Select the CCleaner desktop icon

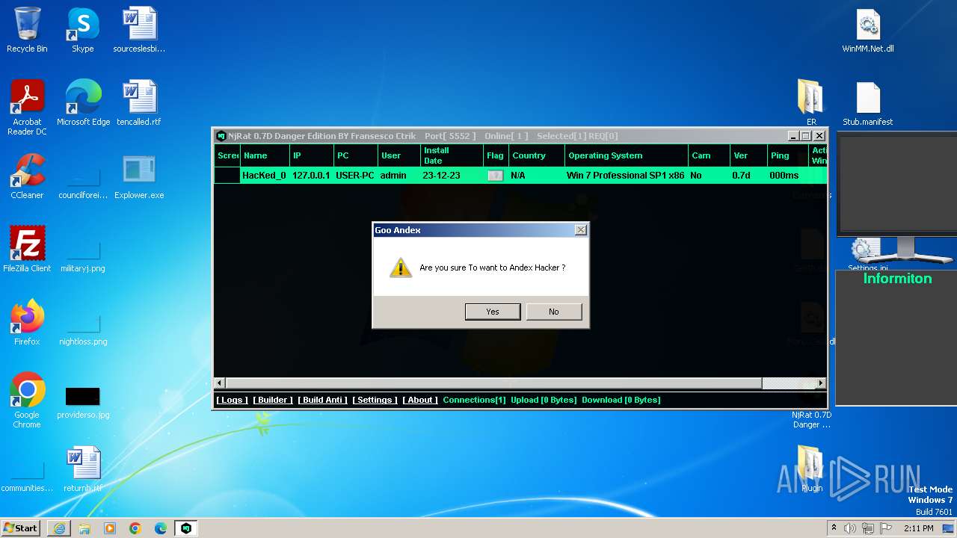tap(27, 176)
